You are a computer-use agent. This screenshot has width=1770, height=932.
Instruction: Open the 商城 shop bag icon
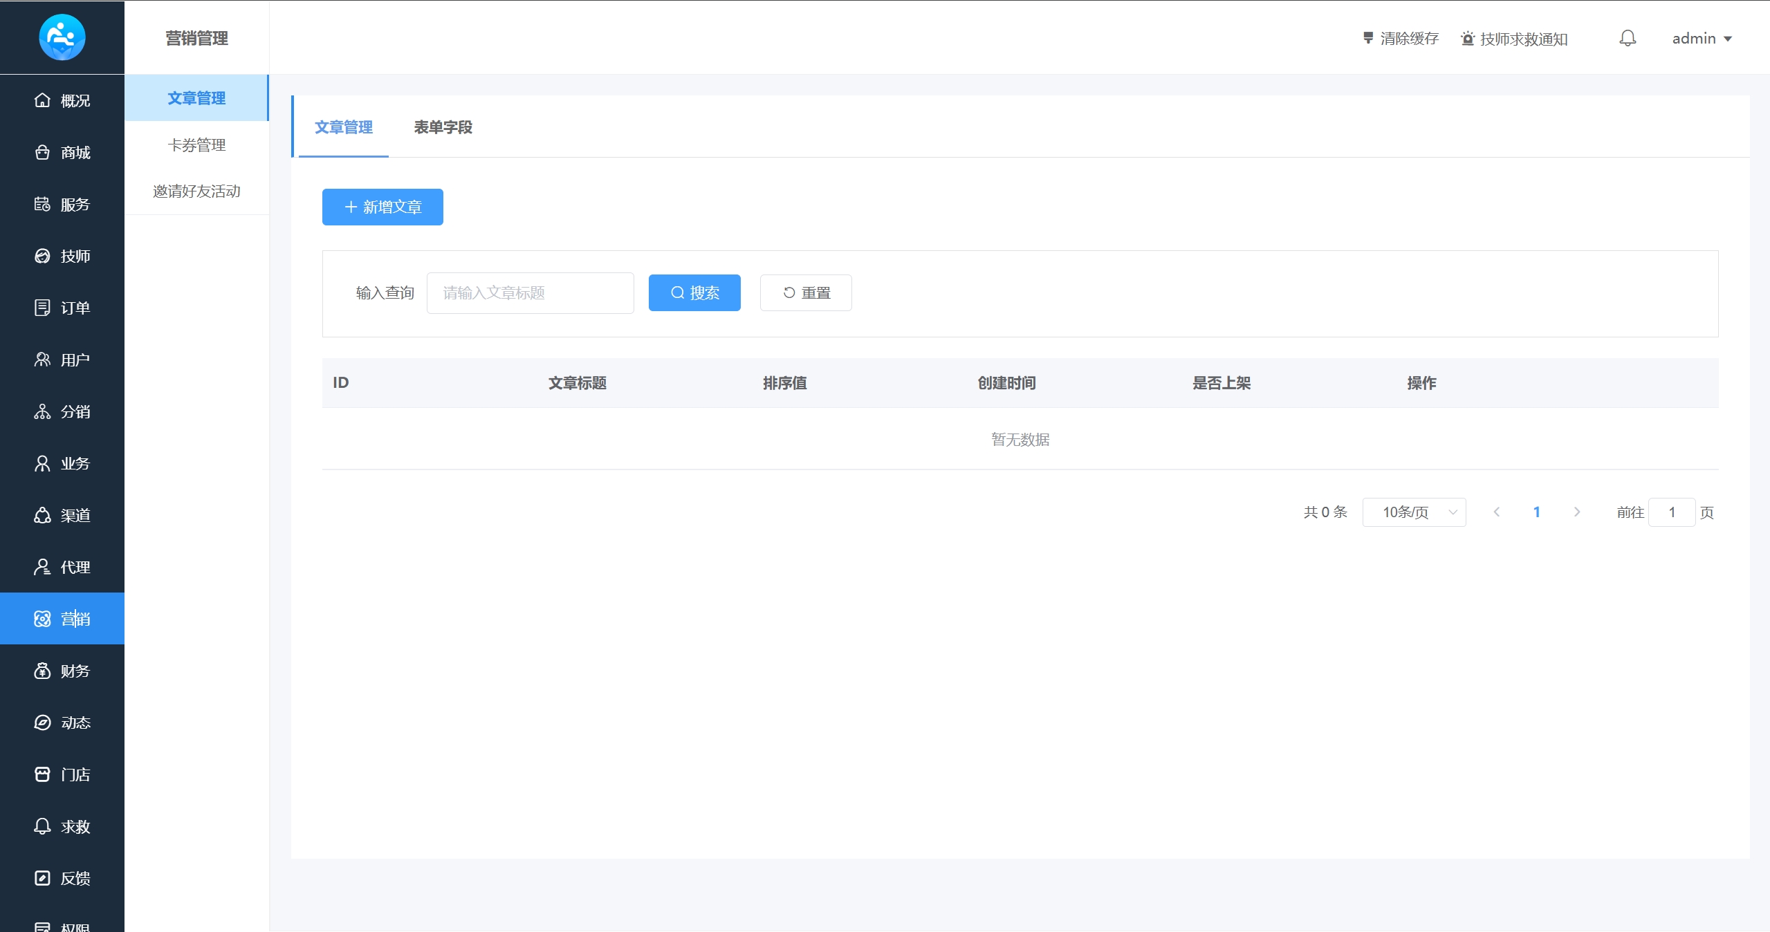[42, 152]
